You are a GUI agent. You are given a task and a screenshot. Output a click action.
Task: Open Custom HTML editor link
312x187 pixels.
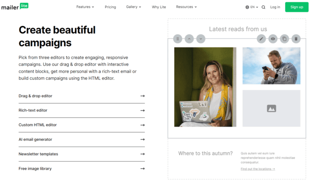point(82,125)
